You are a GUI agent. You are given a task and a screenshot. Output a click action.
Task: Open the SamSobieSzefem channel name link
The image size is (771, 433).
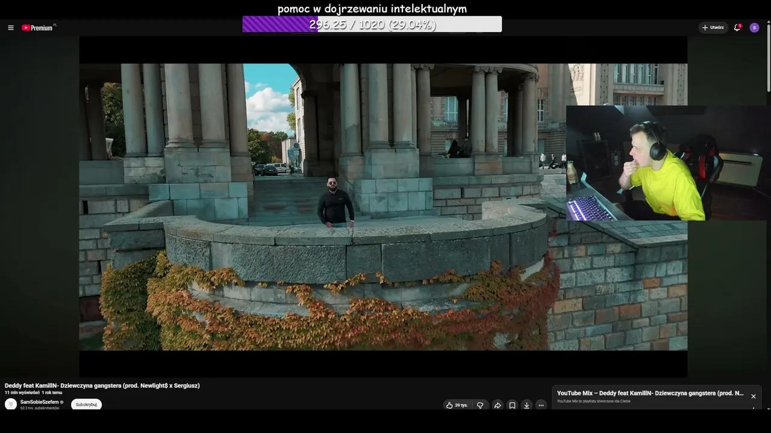40,402
